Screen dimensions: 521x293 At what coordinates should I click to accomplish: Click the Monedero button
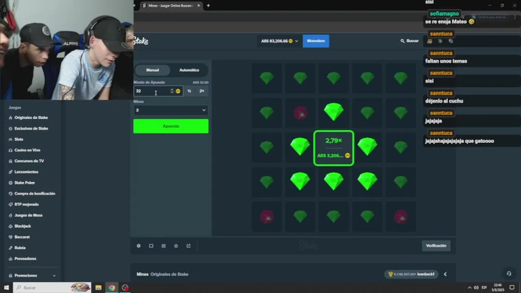[x=316, y=41]
